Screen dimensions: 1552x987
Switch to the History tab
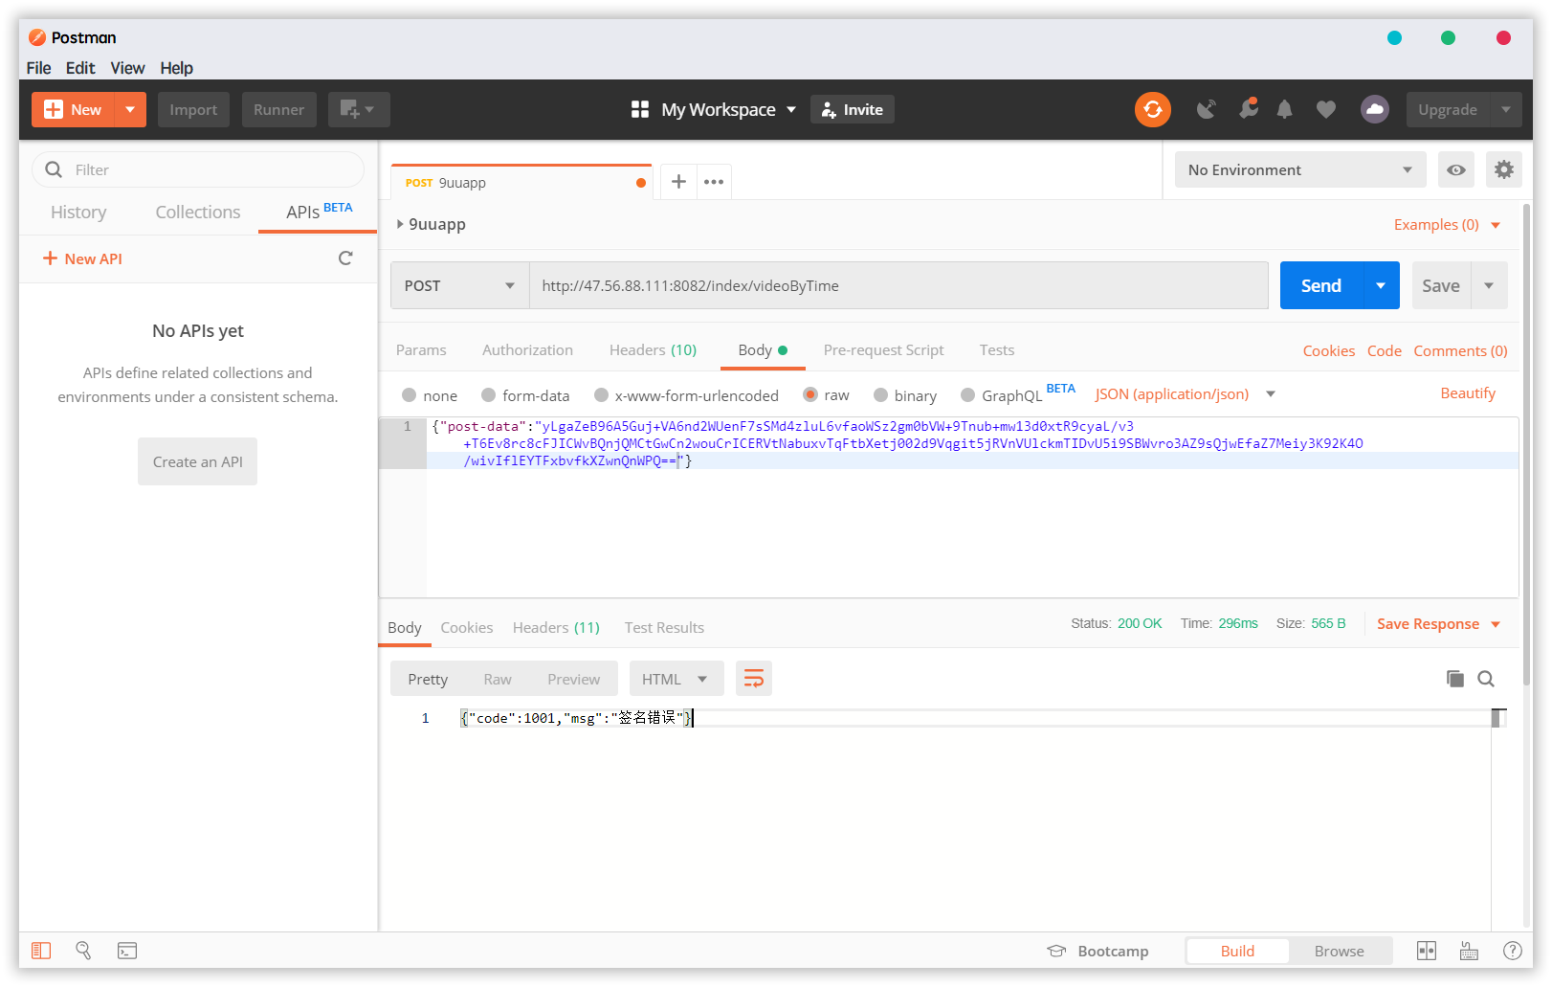tap(78, 213)
